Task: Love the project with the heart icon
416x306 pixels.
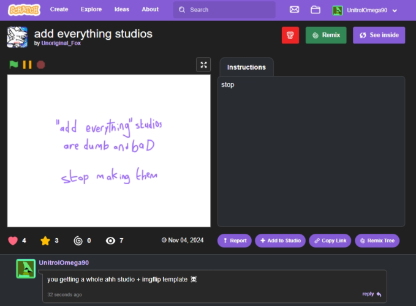Action: (x=13, y=241)
